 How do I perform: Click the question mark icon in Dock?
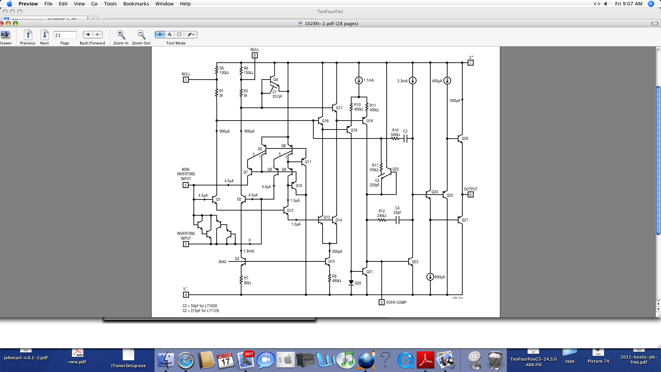(386, 360)
